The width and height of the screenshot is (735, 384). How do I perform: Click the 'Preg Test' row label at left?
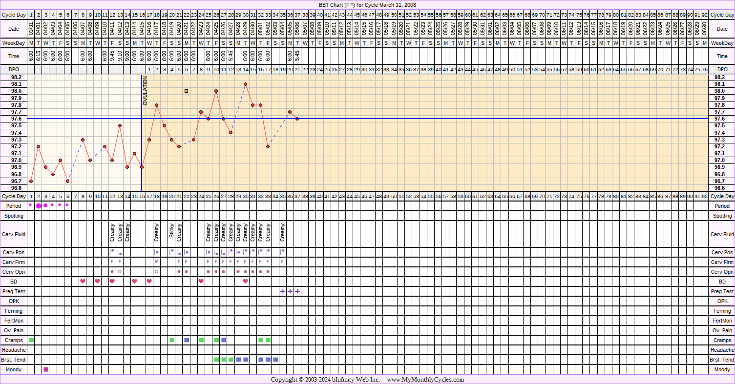pyautogui.click(x=14, y=291)
